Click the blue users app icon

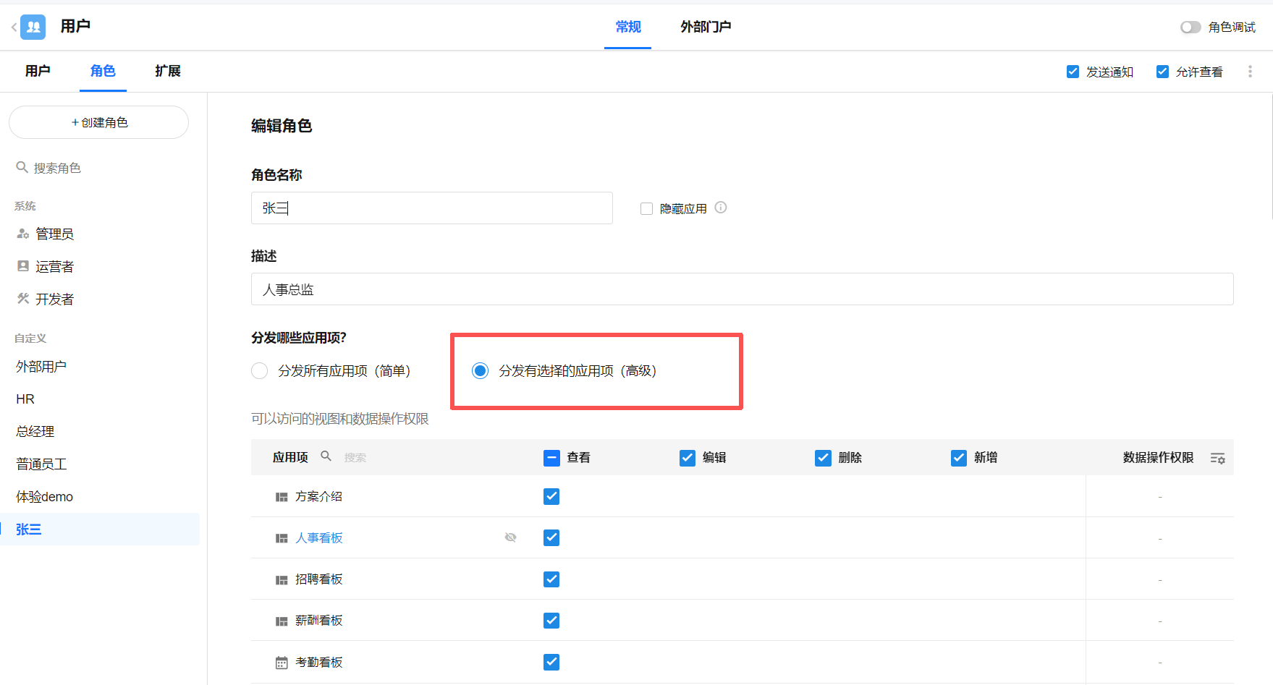click(33, 27)
